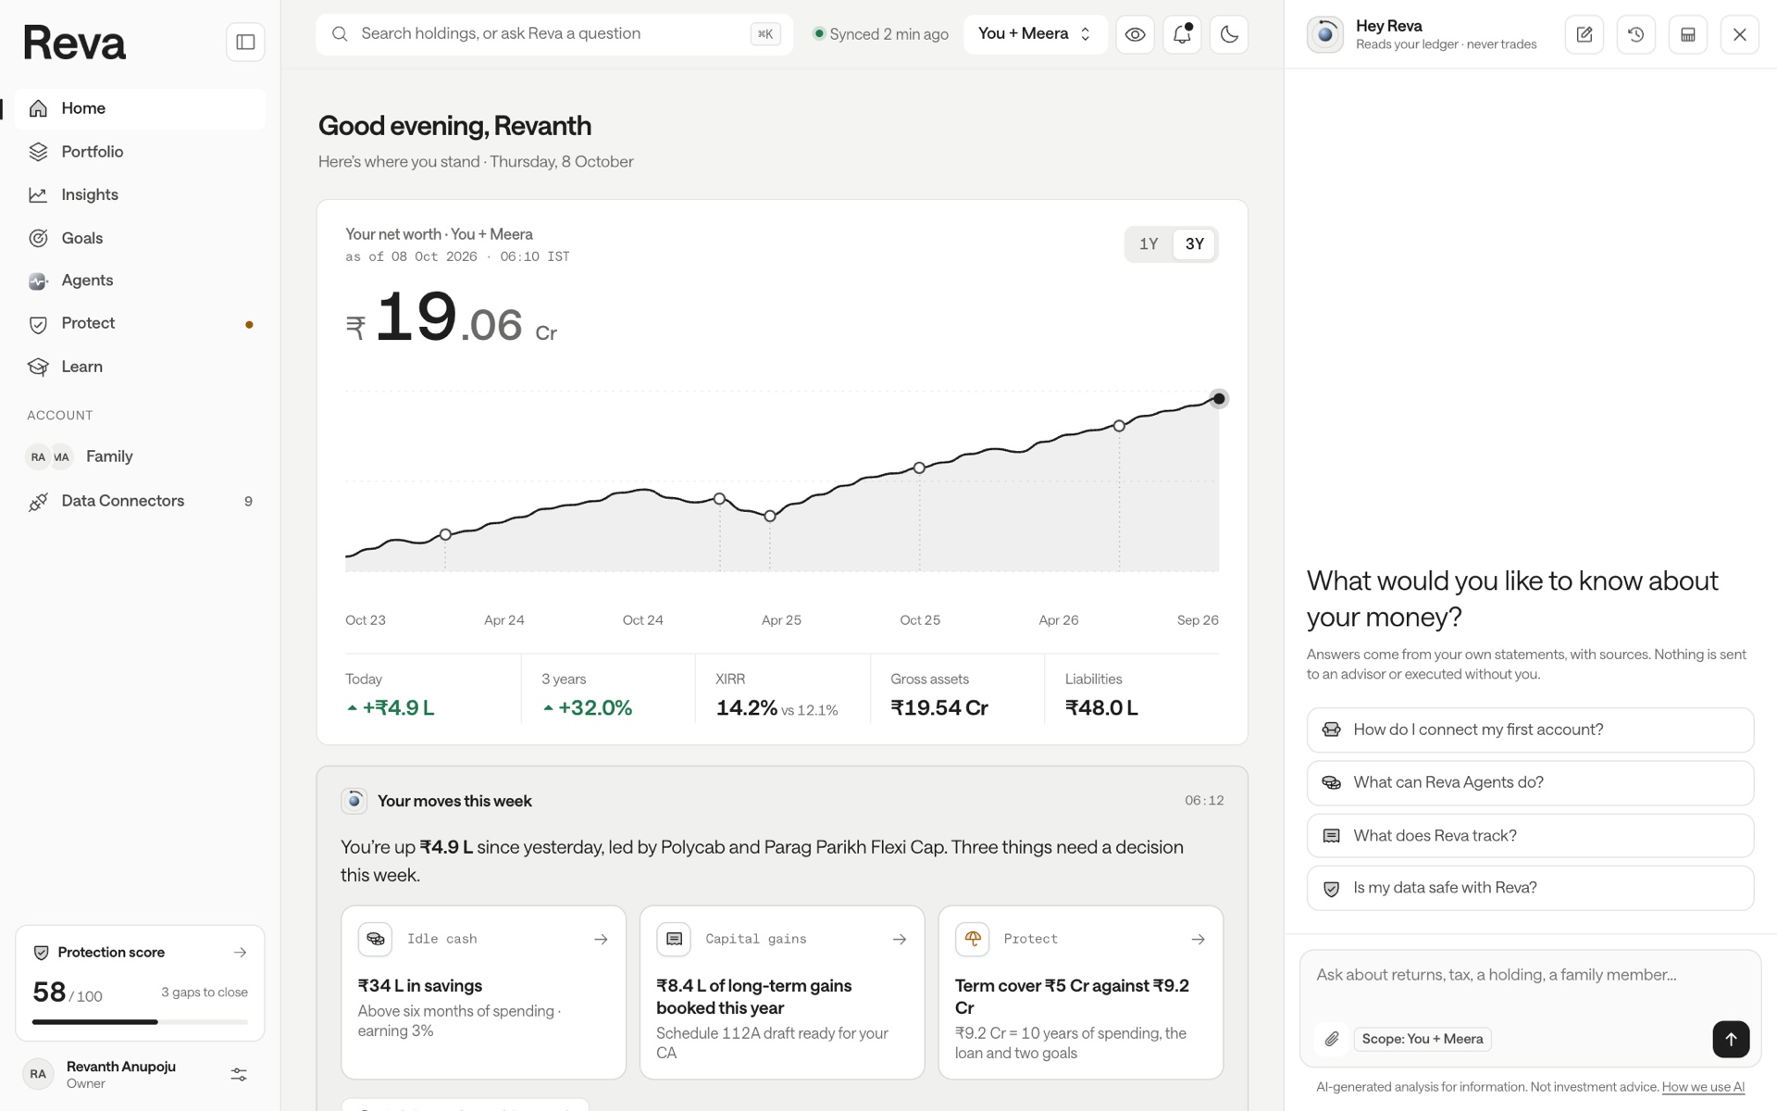Ask "What does Reva track?"
The width and height of the screenshot is (1777, 1111).
coord(1530,835)
